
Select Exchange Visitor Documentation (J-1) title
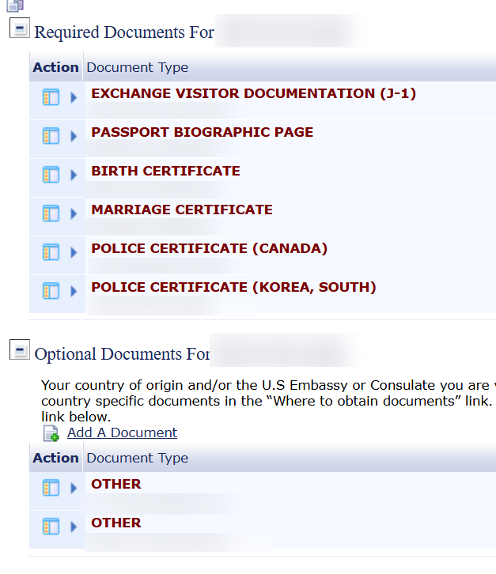[253, 94]
